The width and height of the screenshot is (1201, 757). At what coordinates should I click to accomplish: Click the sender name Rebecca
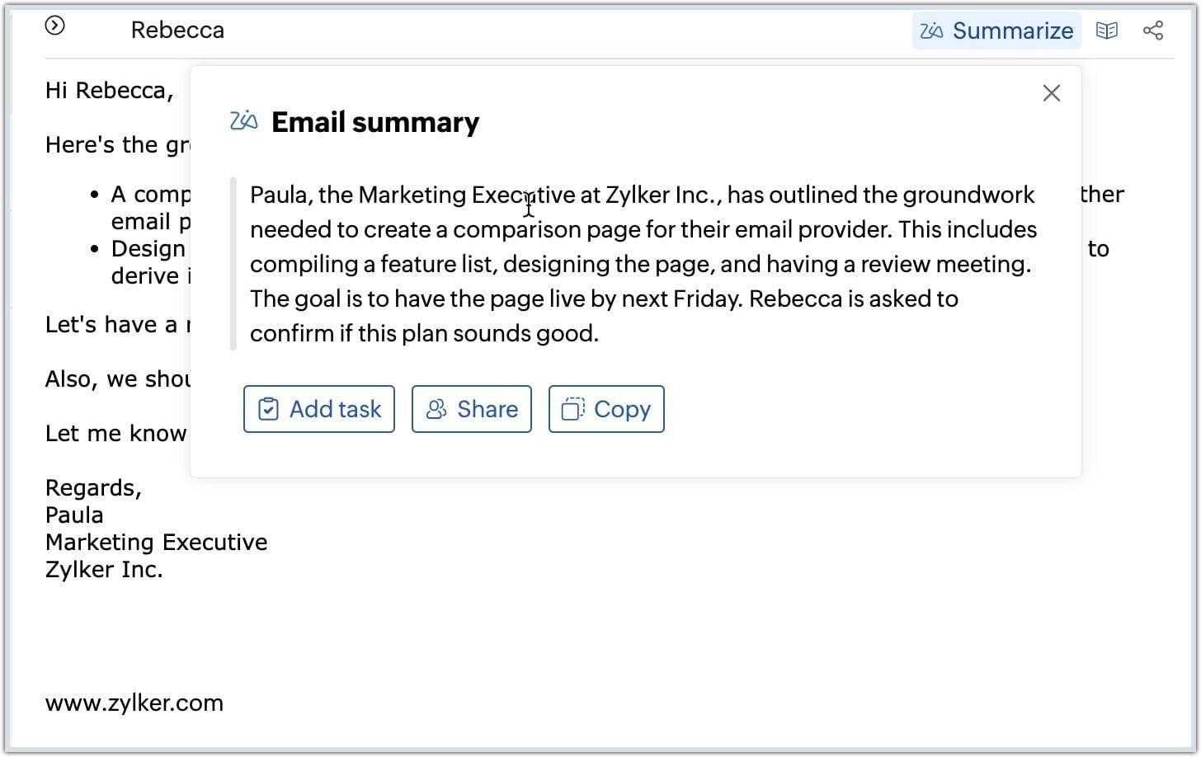[177, 31]
